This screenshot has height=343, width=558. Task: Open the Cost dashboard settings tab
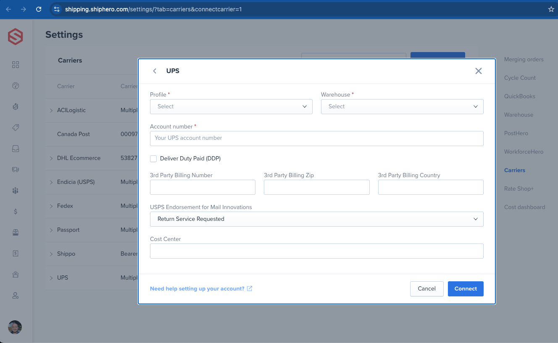point(524,207)
